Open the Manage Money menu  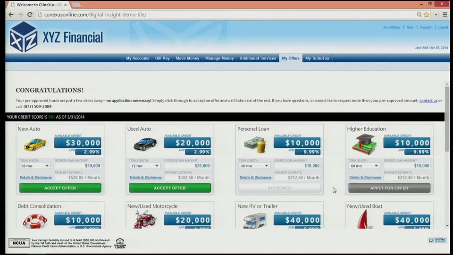point(219,58)
